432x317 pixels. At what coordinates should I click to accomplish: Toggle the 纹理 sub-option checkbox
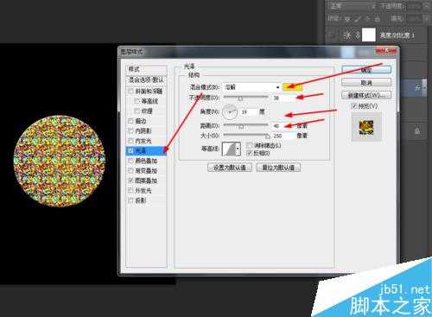(137, 111)
